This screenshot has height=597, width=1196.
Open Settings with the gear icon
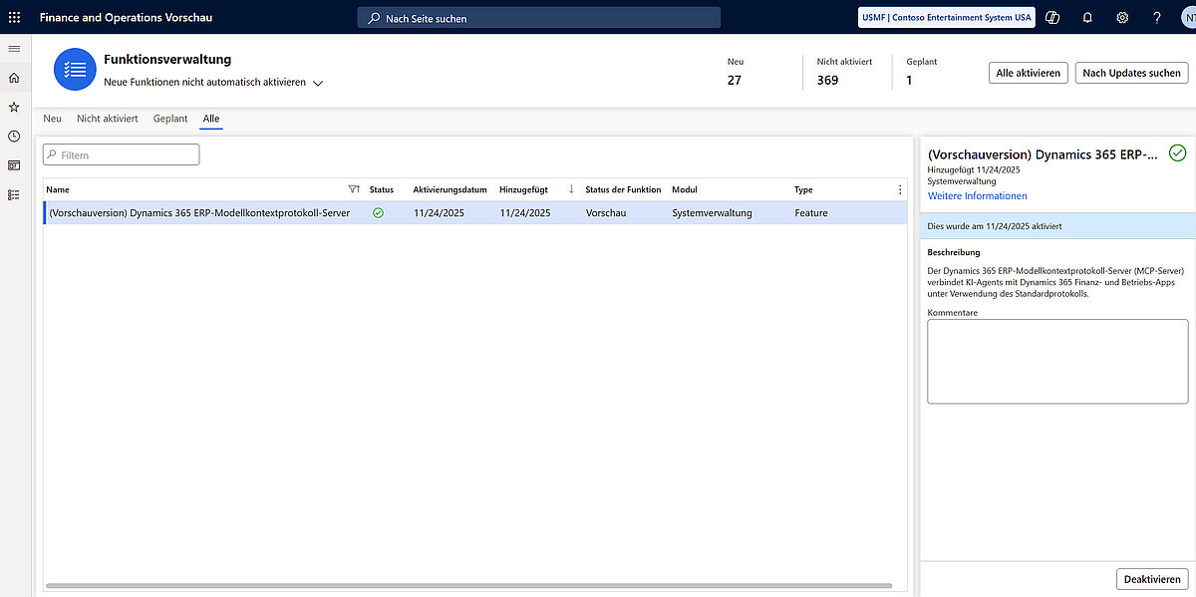coord(1122,17)
